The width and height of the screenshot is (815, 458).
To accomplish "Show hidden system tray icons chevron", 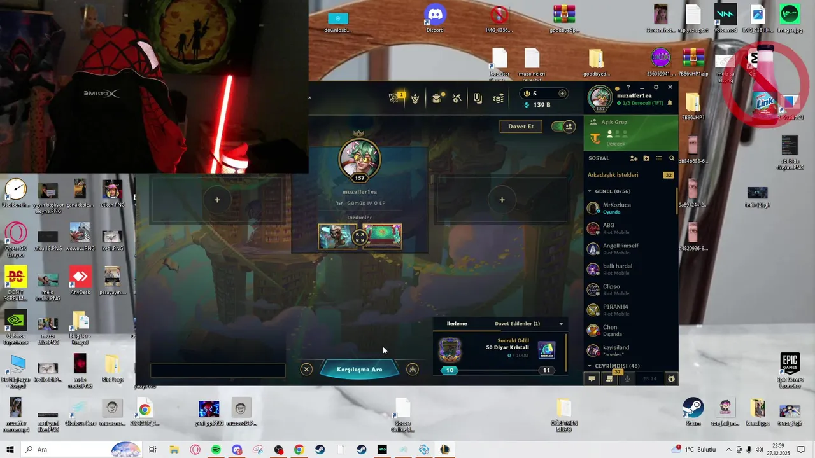I will (x=729, y=450).
